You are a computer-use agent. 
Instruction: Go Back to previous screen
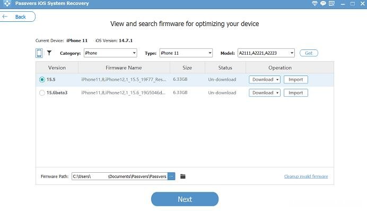pyautogui.click(x=18, y=16)
